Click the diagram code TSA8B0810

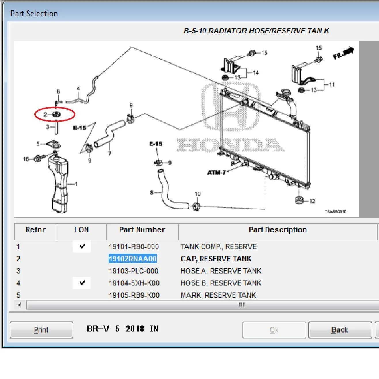tap(336, 211)
